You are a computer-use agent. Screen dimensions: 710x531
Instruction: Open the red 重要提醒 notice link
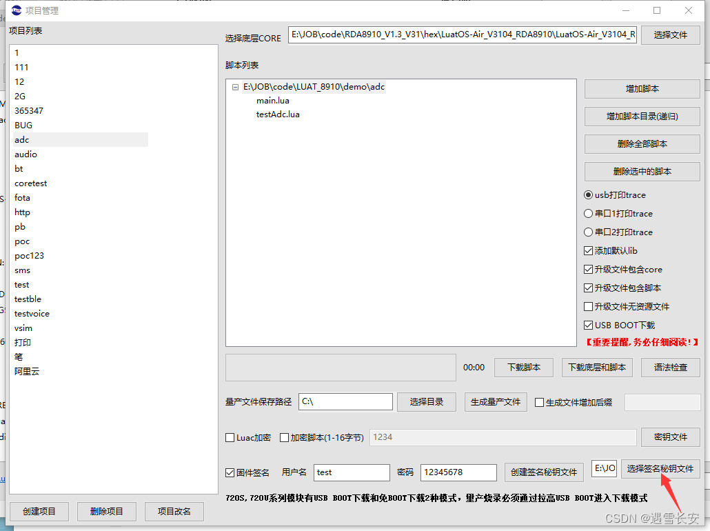click(x=642, y=342)
